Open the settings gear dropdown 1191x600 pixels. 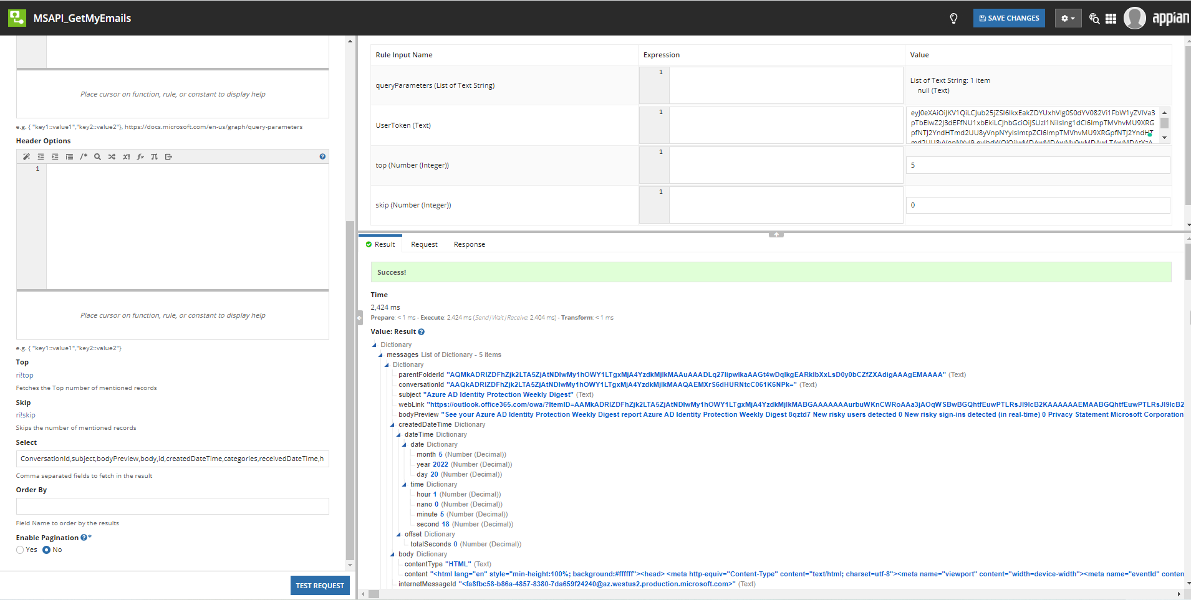coord(1067,18)
